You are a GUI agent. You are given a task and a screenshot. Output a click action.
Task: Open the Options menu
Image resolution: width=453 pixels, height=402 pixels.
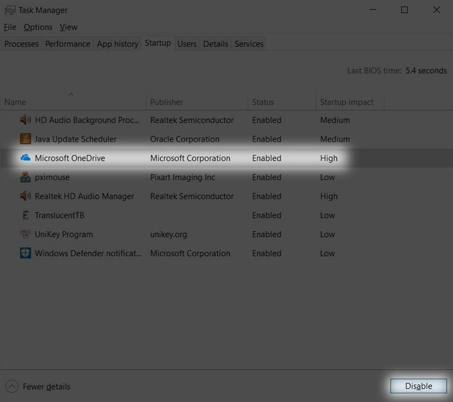point(38,27)
